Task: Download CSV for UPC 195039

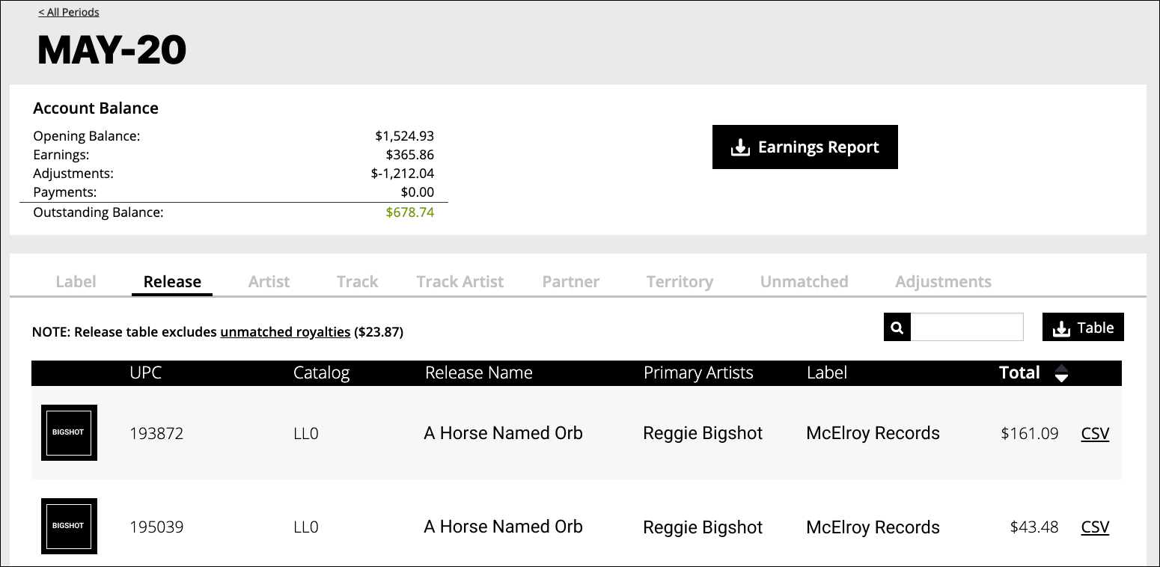Action: click(x=1095, y=527)
